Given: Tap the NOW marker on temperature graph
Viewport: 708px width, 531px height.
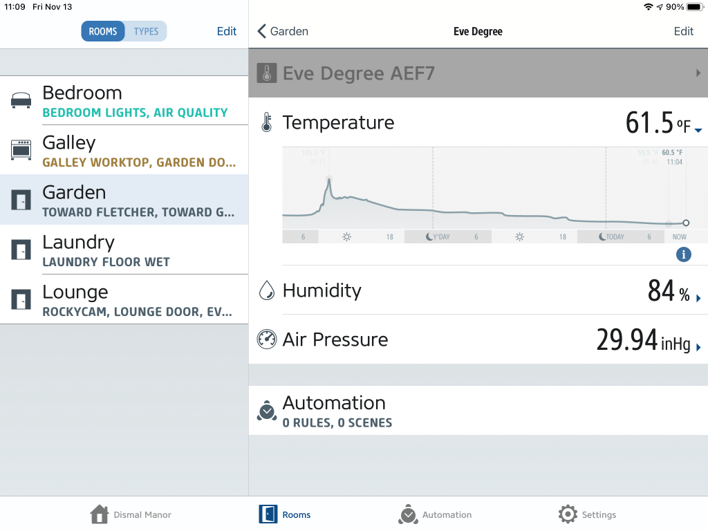Looking at the screenshot, I should click(680, 236).
